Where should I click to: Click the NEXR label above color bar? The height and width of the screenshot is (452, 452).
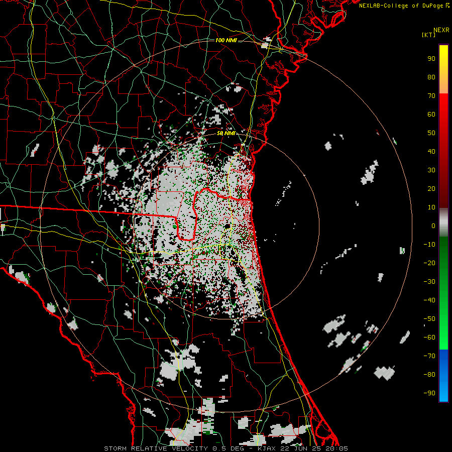[x=441, y=30]
